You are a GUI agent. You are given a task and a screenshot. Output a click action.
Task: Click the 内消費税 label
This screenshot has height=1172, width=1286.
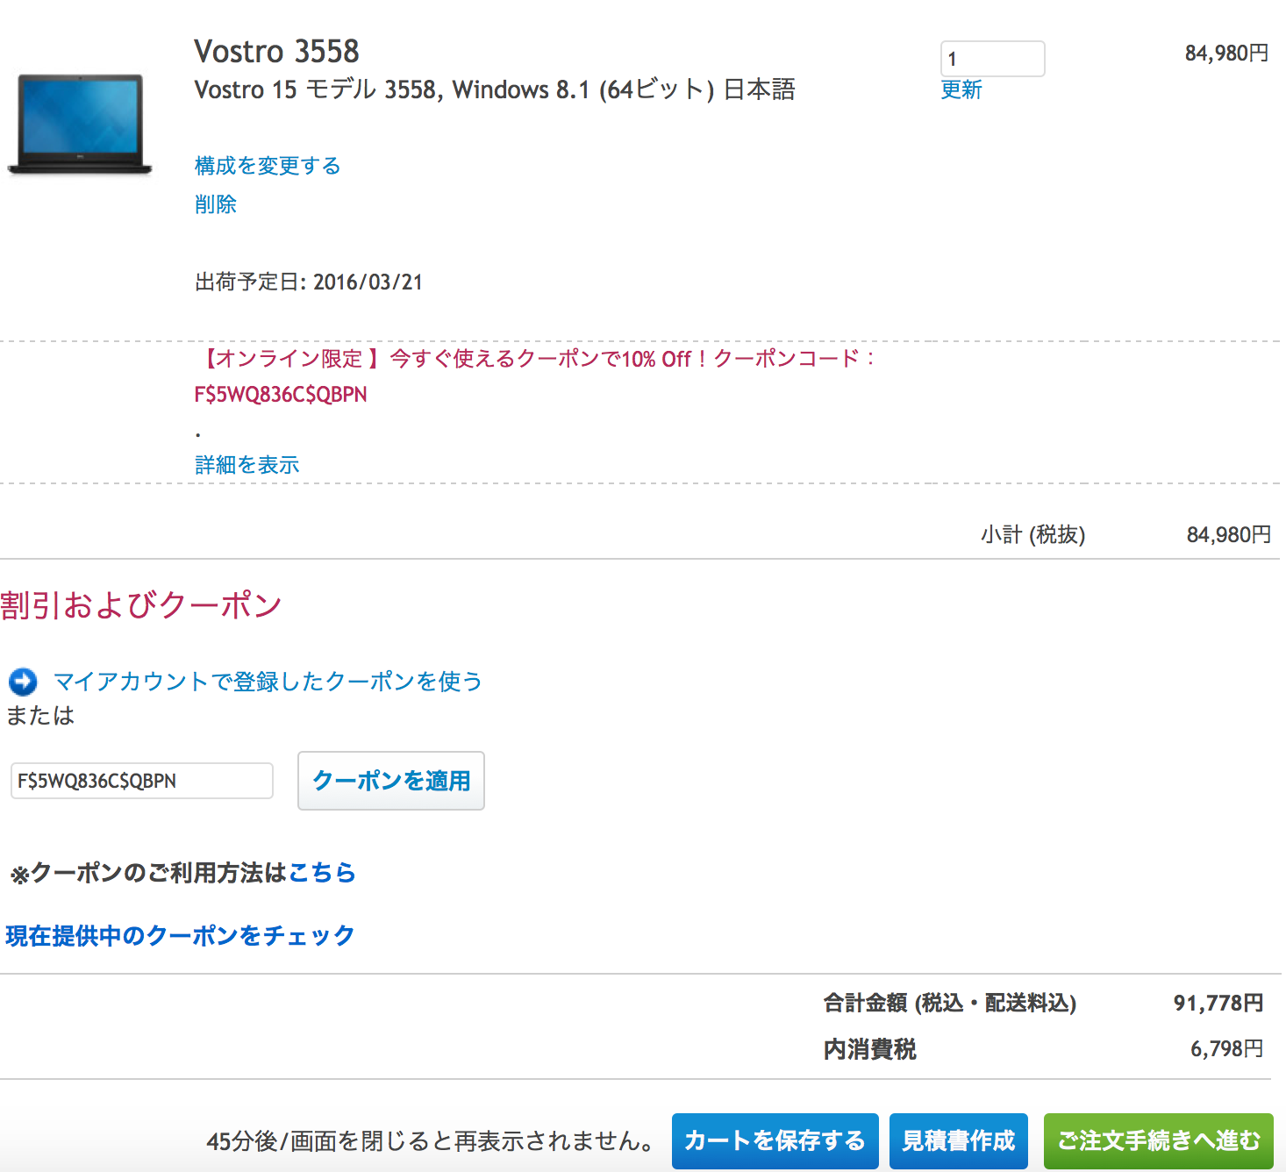tap(870, 1049)
